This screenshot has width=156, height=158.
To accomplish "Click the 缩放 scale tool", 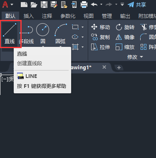I will 125,47.
